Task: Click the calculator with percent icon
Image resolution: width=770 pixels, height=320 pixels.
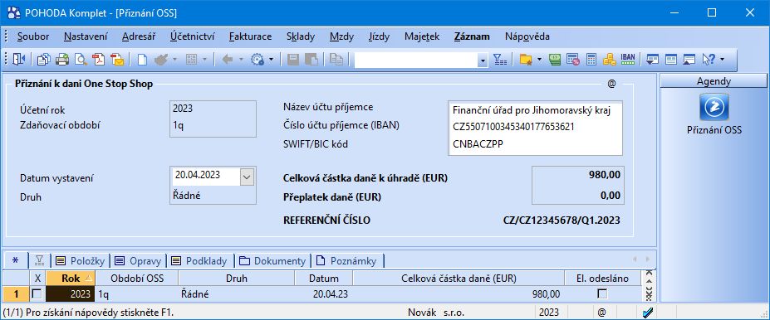Action: pos(574,60)
